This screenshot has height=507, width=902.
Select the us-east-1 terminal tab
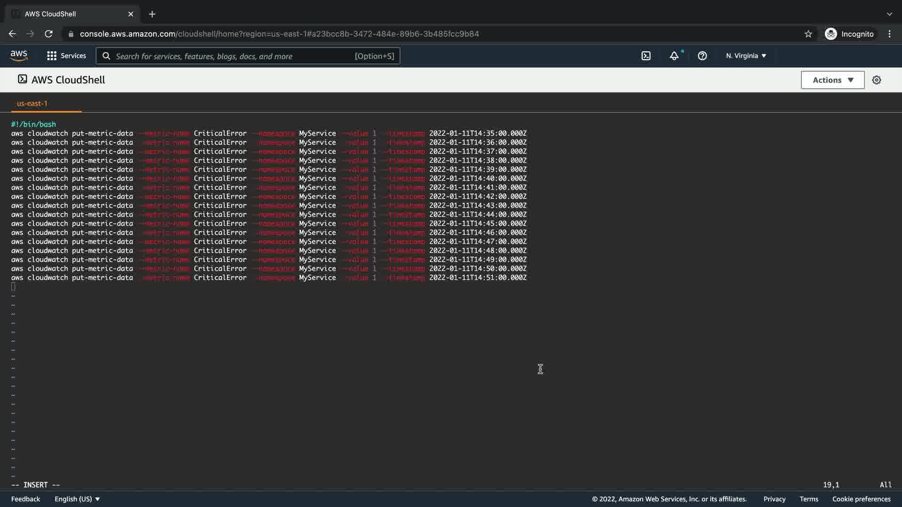coord(32,103)
